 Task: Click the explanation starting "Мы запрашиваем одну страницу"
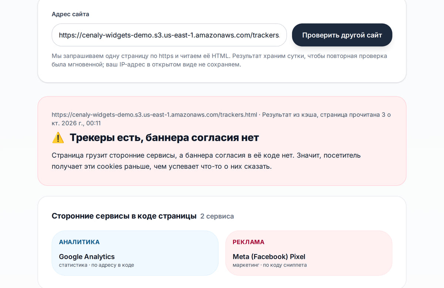tap(219, 60)
